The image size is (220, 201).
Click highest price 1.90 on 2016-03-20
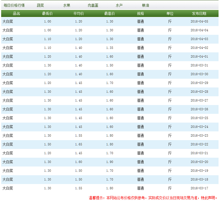(110, 162)
